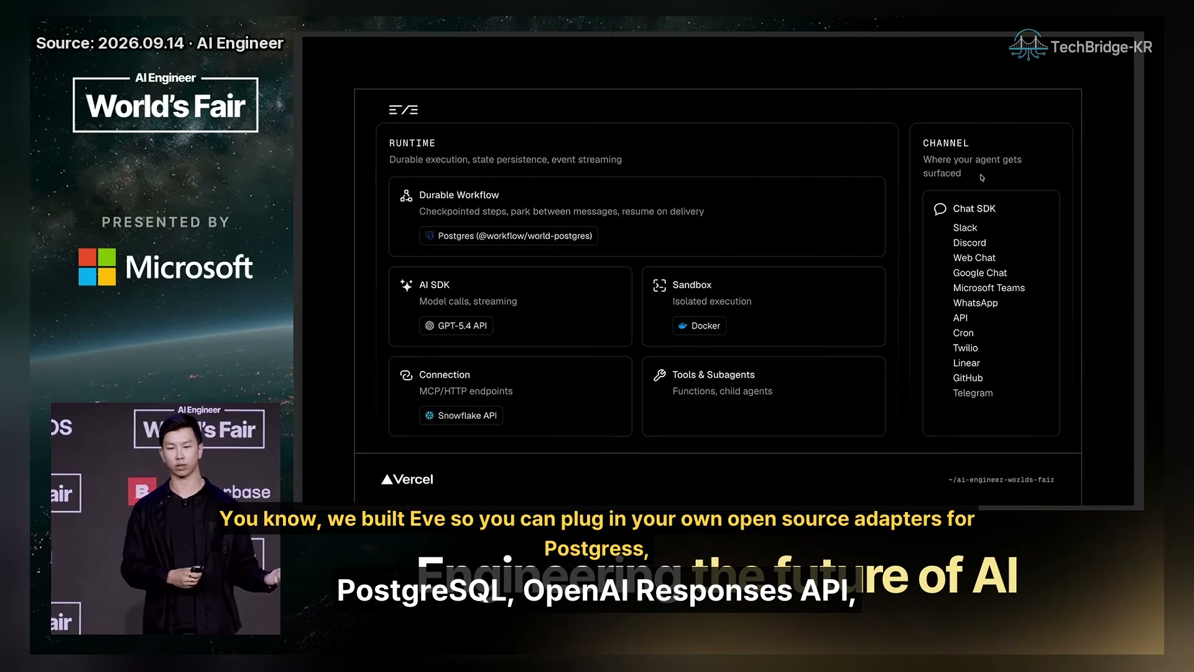
Task: Click the Durable Workflow icon
Action: tap(406, 196)
